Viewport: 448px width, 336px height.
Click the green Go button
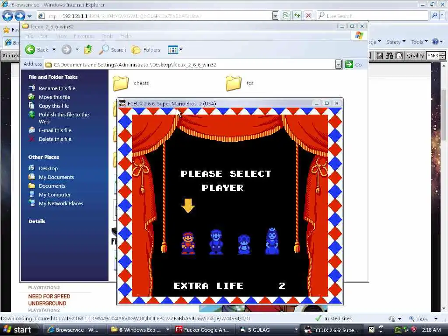pos(353,65)
